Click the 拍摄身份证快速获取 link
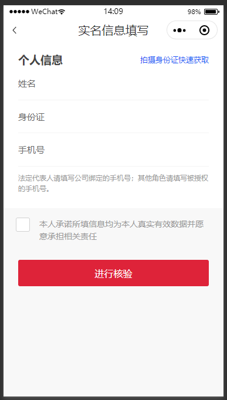Viewport: 227px width, 400px height. (x=174, y=60)
